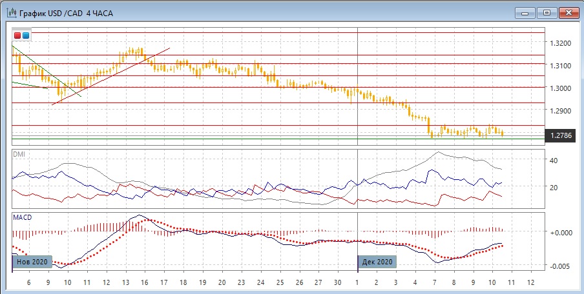Click the 1.3200 price axis label
Screen dimensions: 584x294
coord(559,43)
